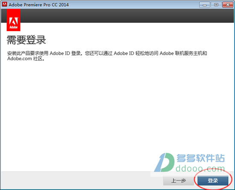Screen dimensions: 235x190
Task: Click the 需要登录 heading
Action: 26,40
